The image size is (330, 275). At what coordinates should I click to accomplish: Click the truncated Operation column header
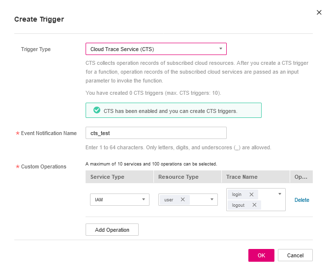coord(300,177)
